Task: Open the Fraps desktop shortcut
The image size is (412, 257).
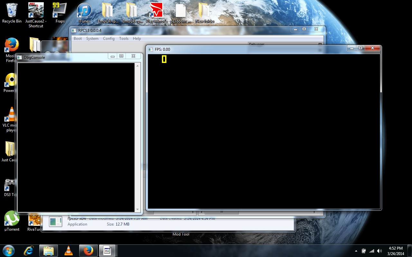Action: [x=60, y=11]
